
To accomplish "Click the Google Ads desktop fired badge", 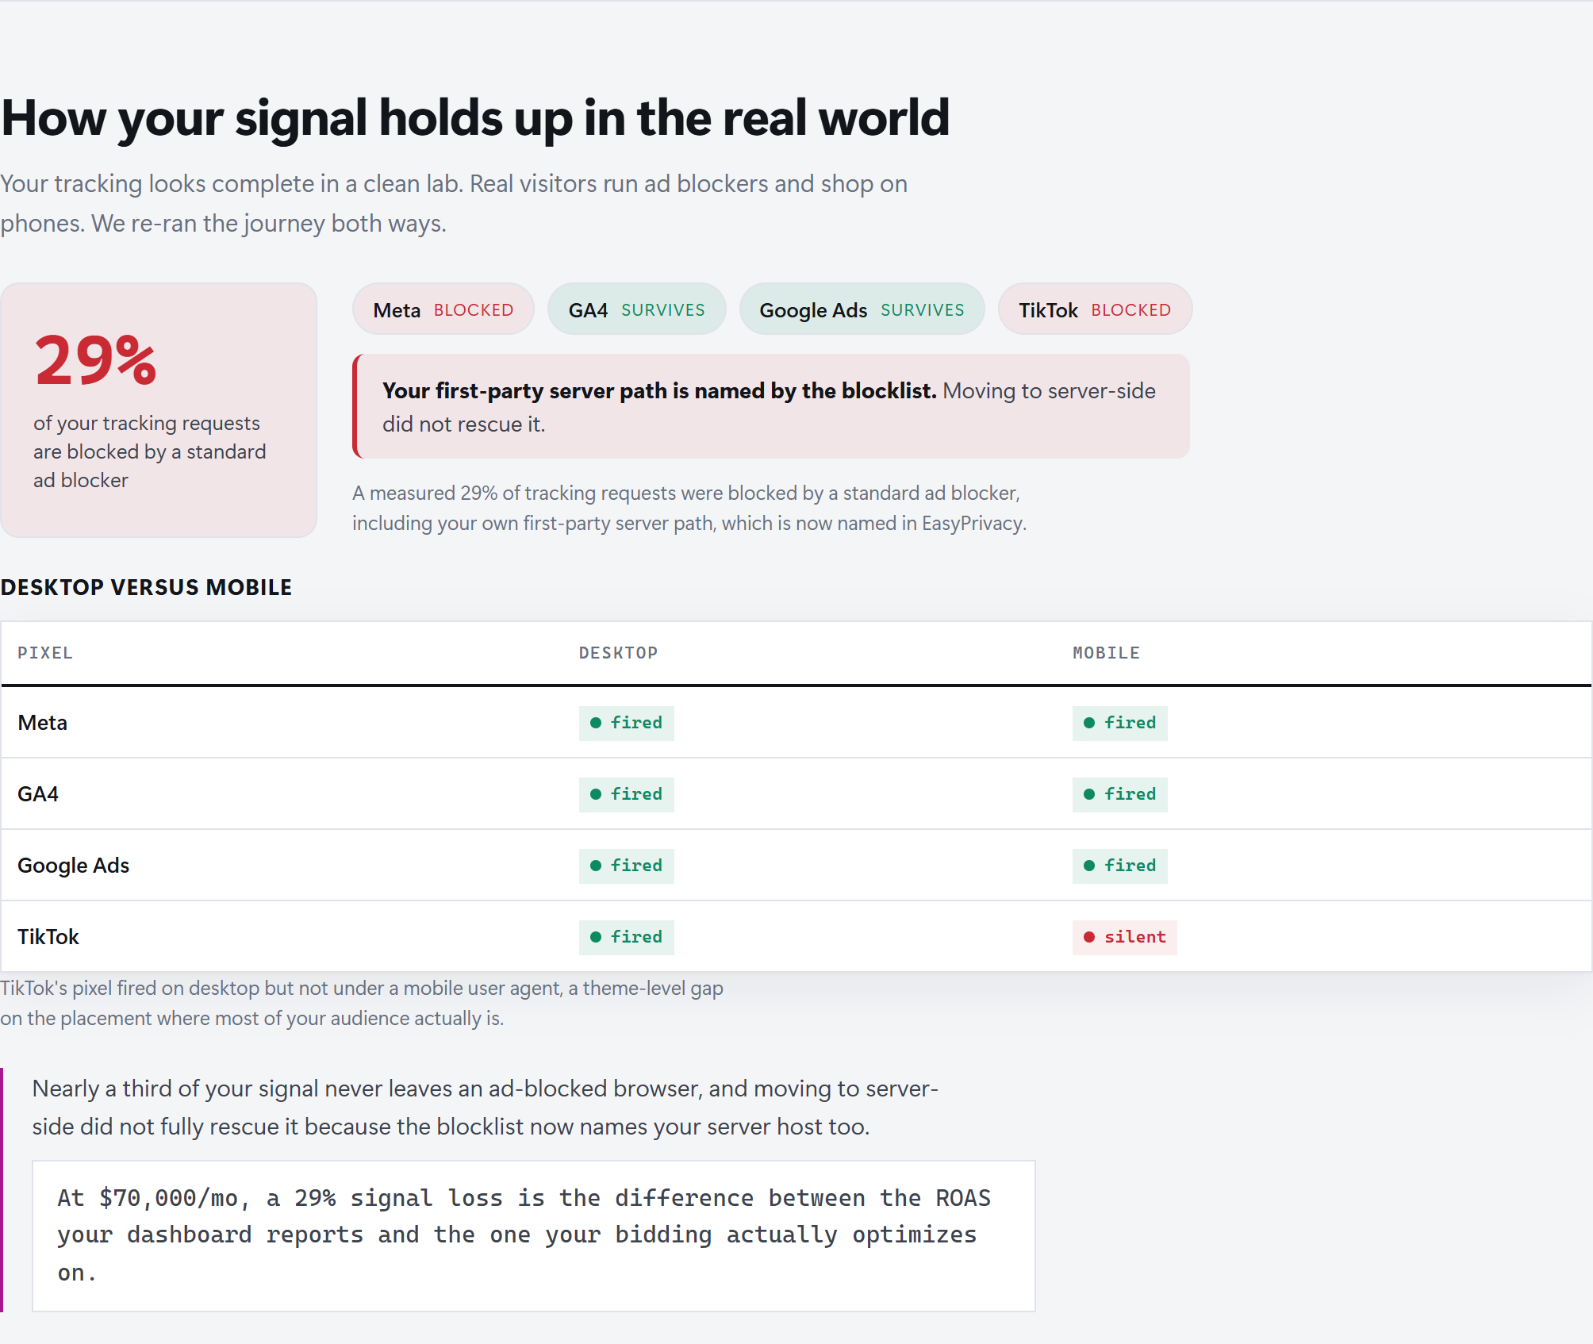I will point(627,866).
